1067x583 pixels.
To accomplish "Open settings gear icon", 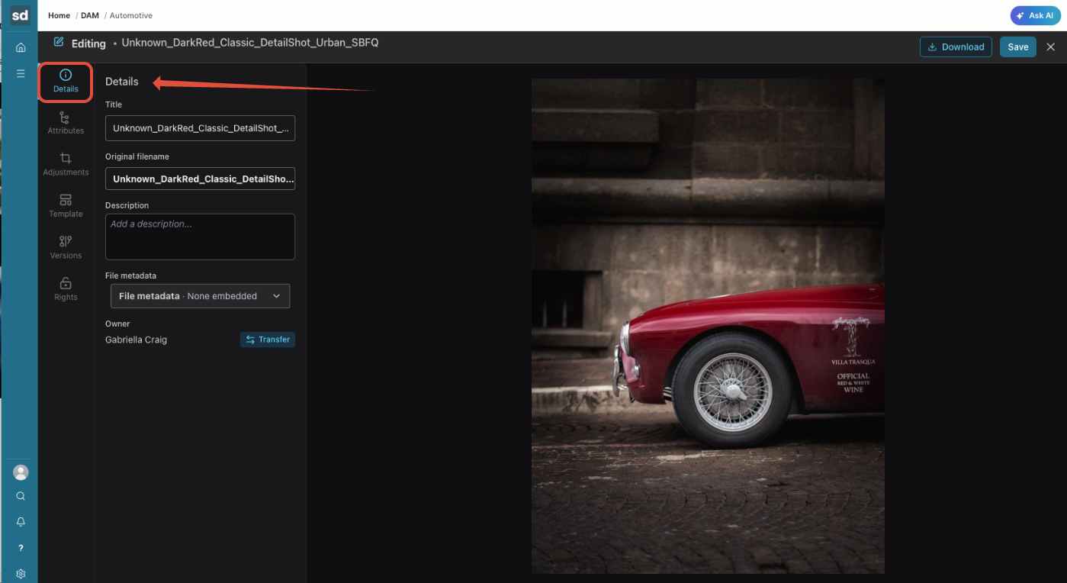I will coord(21,574).
